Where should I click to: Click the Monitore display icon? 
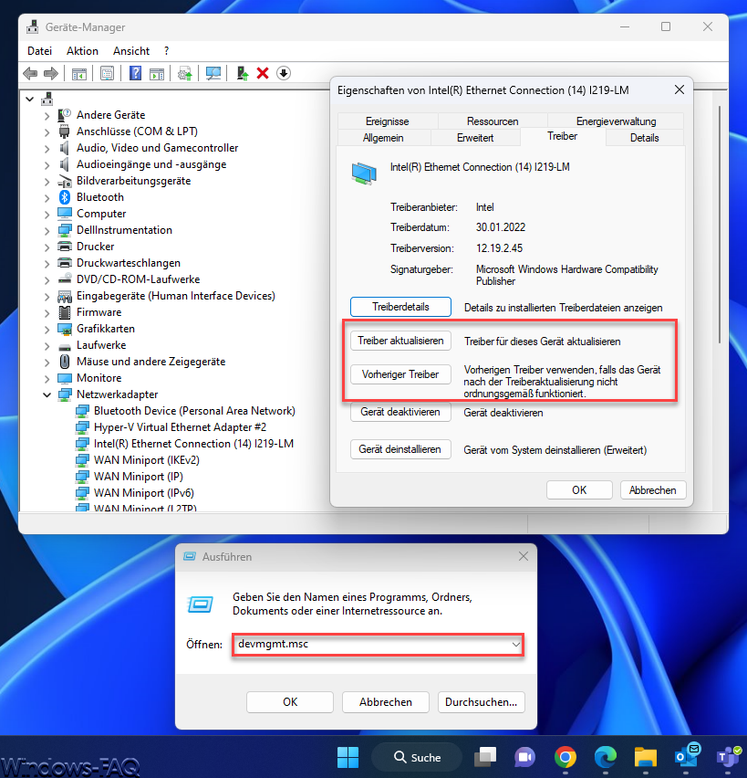coord(65,378)
